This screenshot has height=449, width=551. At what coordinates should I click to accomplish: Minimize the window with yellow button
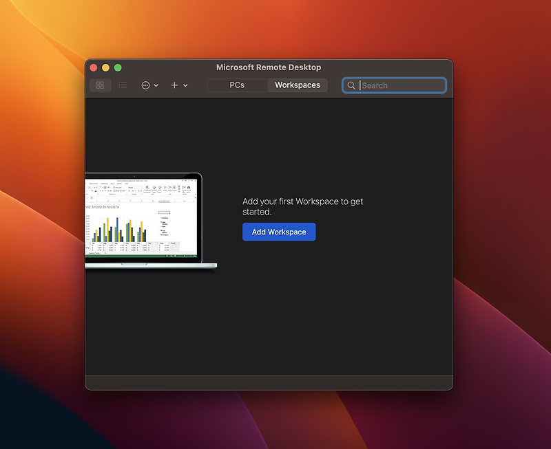106,67
